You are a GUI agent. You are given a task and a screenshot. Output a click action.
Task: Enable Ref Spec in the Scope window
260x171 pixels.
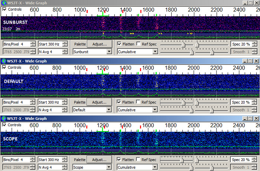point(138,160)
